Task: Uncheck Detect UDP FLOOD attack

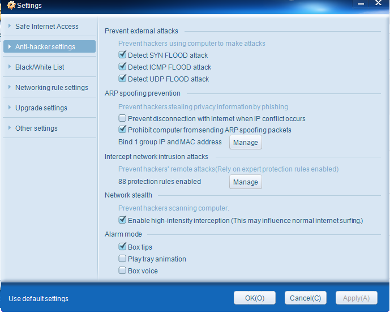Action: [122, 78]
